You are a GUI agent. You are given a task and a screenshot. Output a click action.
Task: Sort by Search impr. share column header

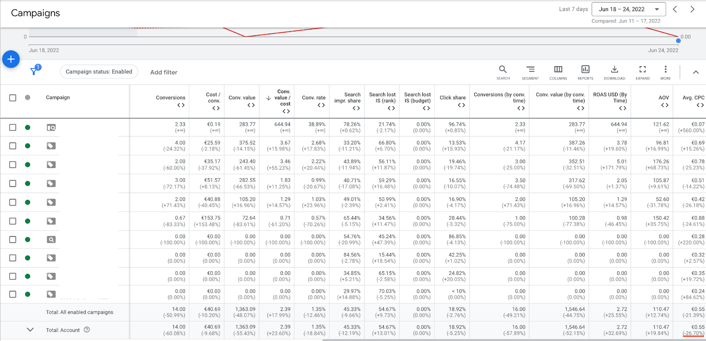347,97
